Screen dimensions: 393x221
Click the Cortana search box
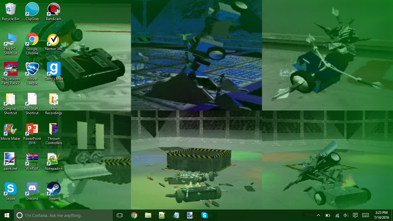tap(63, 215)
